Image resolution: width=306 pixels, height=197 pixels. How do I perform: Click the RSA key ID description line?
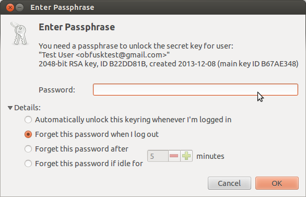(x=169, y=64)
